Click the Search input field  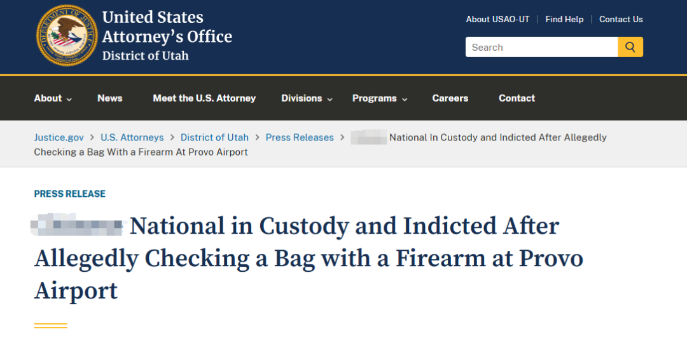click(x=541, y=47)
